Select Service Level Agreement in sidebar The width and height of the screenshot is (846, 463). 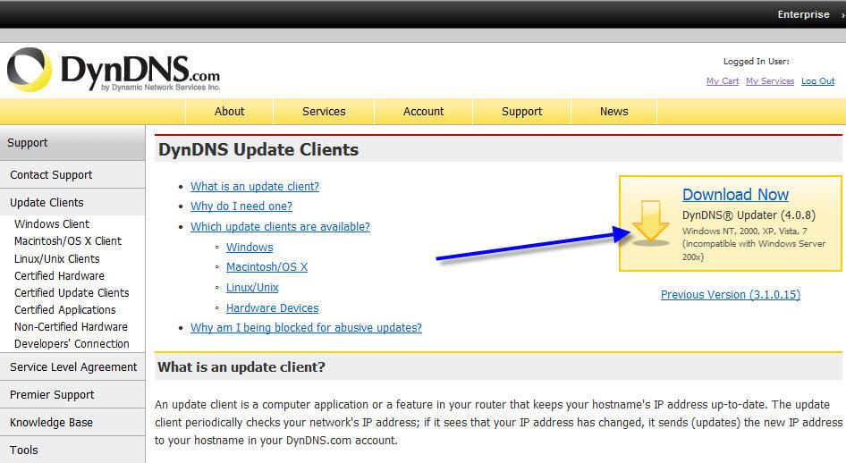pos(72,367)
